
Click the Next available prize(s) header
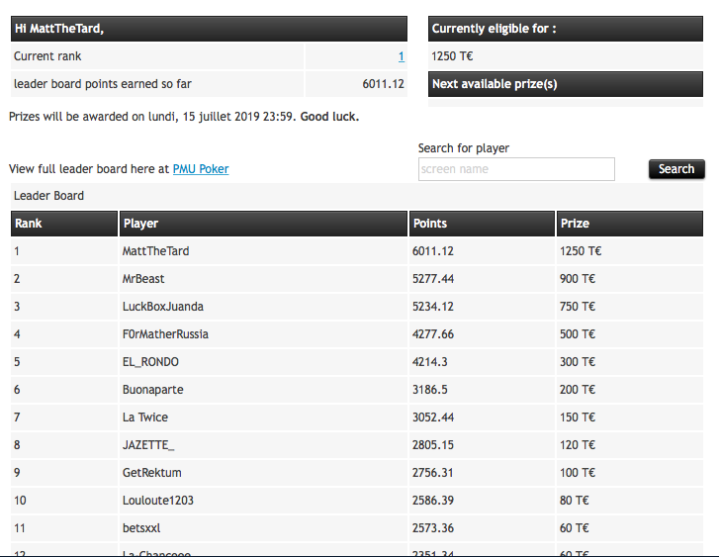[x=566, y=84]
